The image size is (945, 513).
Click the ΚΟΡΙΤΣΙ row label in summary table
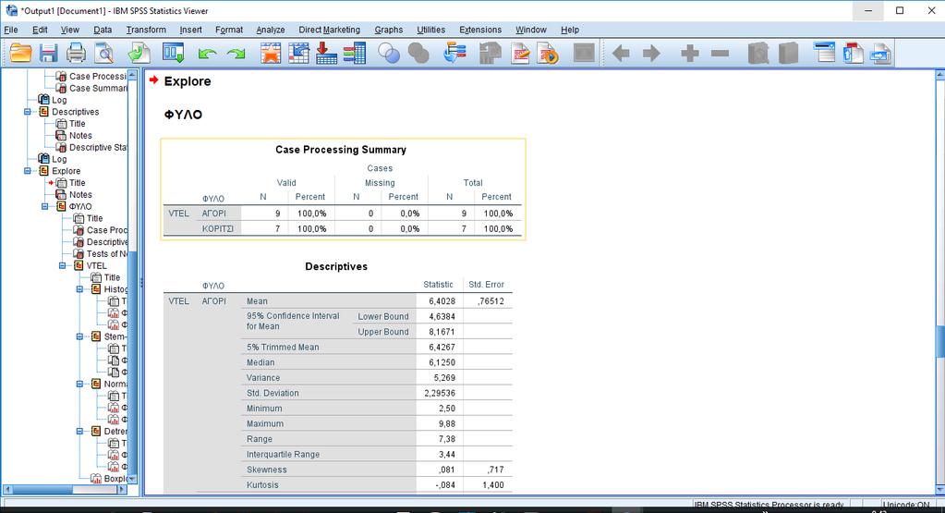(x=218, y=228)
